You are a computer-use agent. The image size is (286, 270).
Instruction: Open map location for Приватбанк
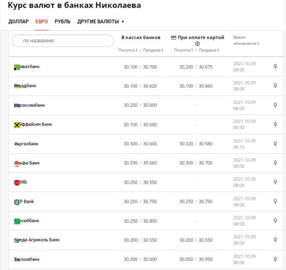click(x=275, y=67)
